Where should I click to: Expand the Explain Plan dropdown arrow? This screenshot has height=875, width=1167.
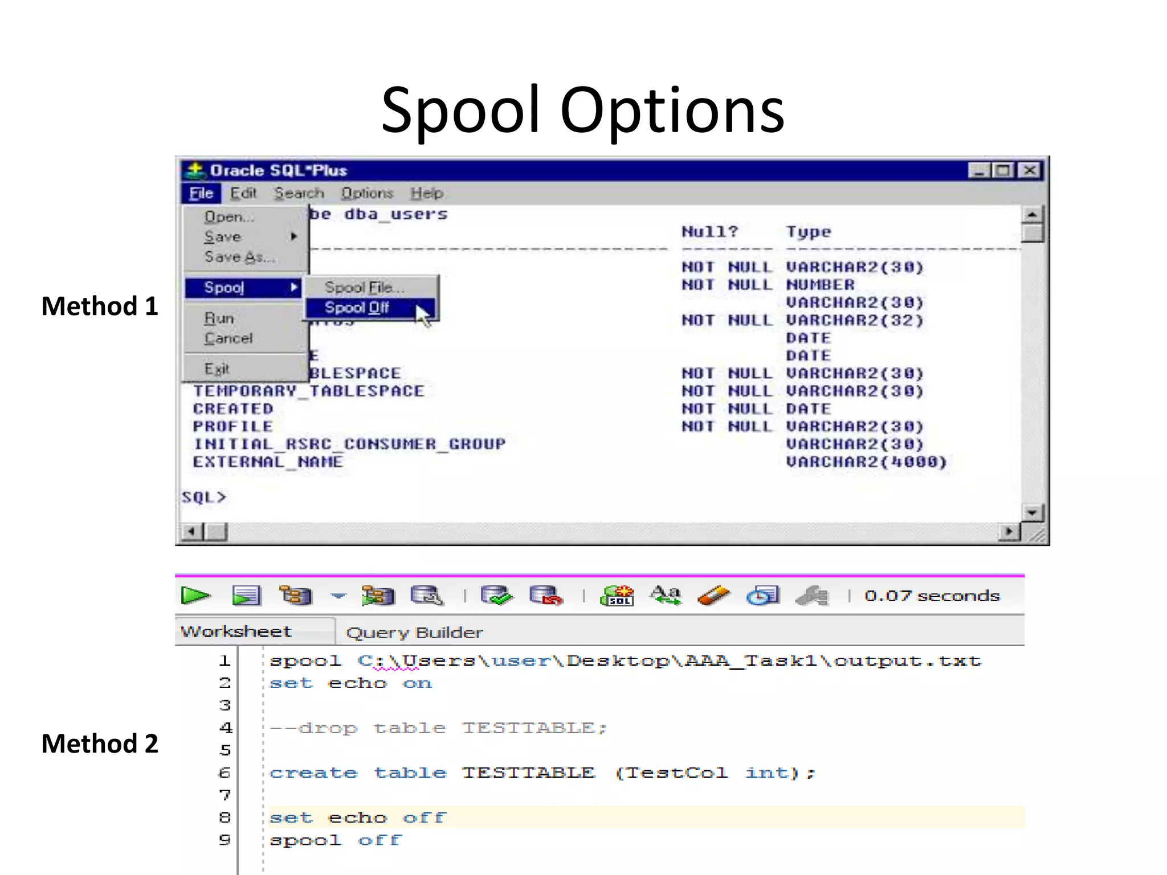(x=338, y=596)
